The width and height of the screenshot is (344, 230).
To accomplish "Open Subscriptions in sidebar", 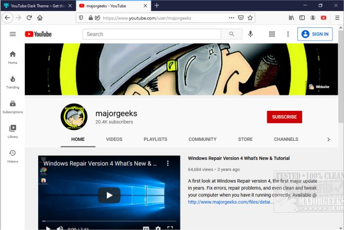I will [x=13, y=107].
